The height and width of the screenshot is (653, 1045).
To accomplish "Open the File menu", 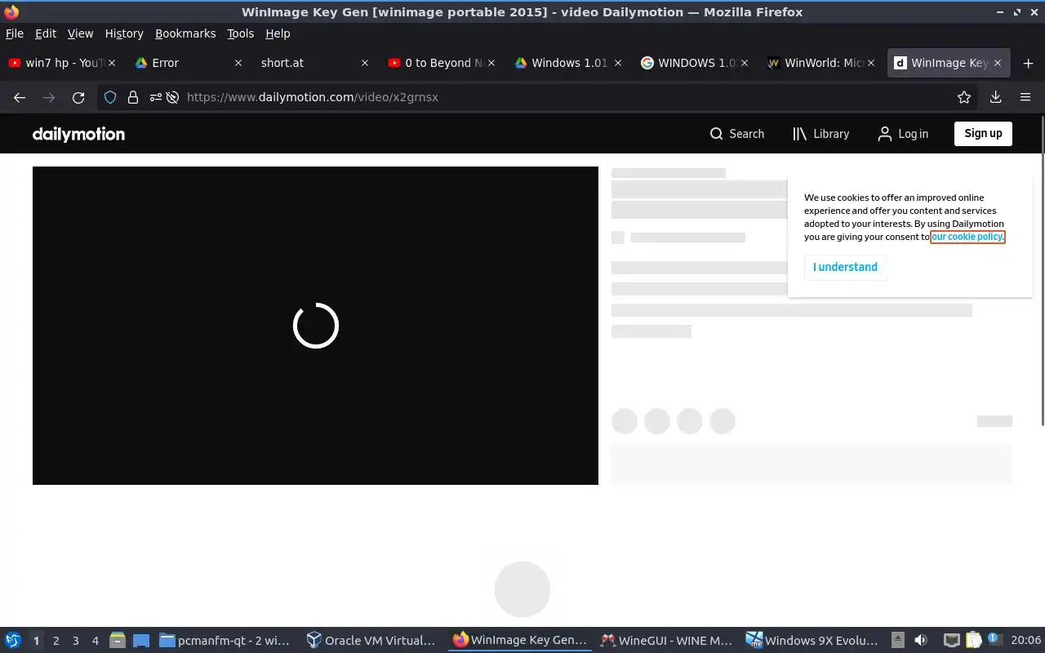I will point(15,33).
